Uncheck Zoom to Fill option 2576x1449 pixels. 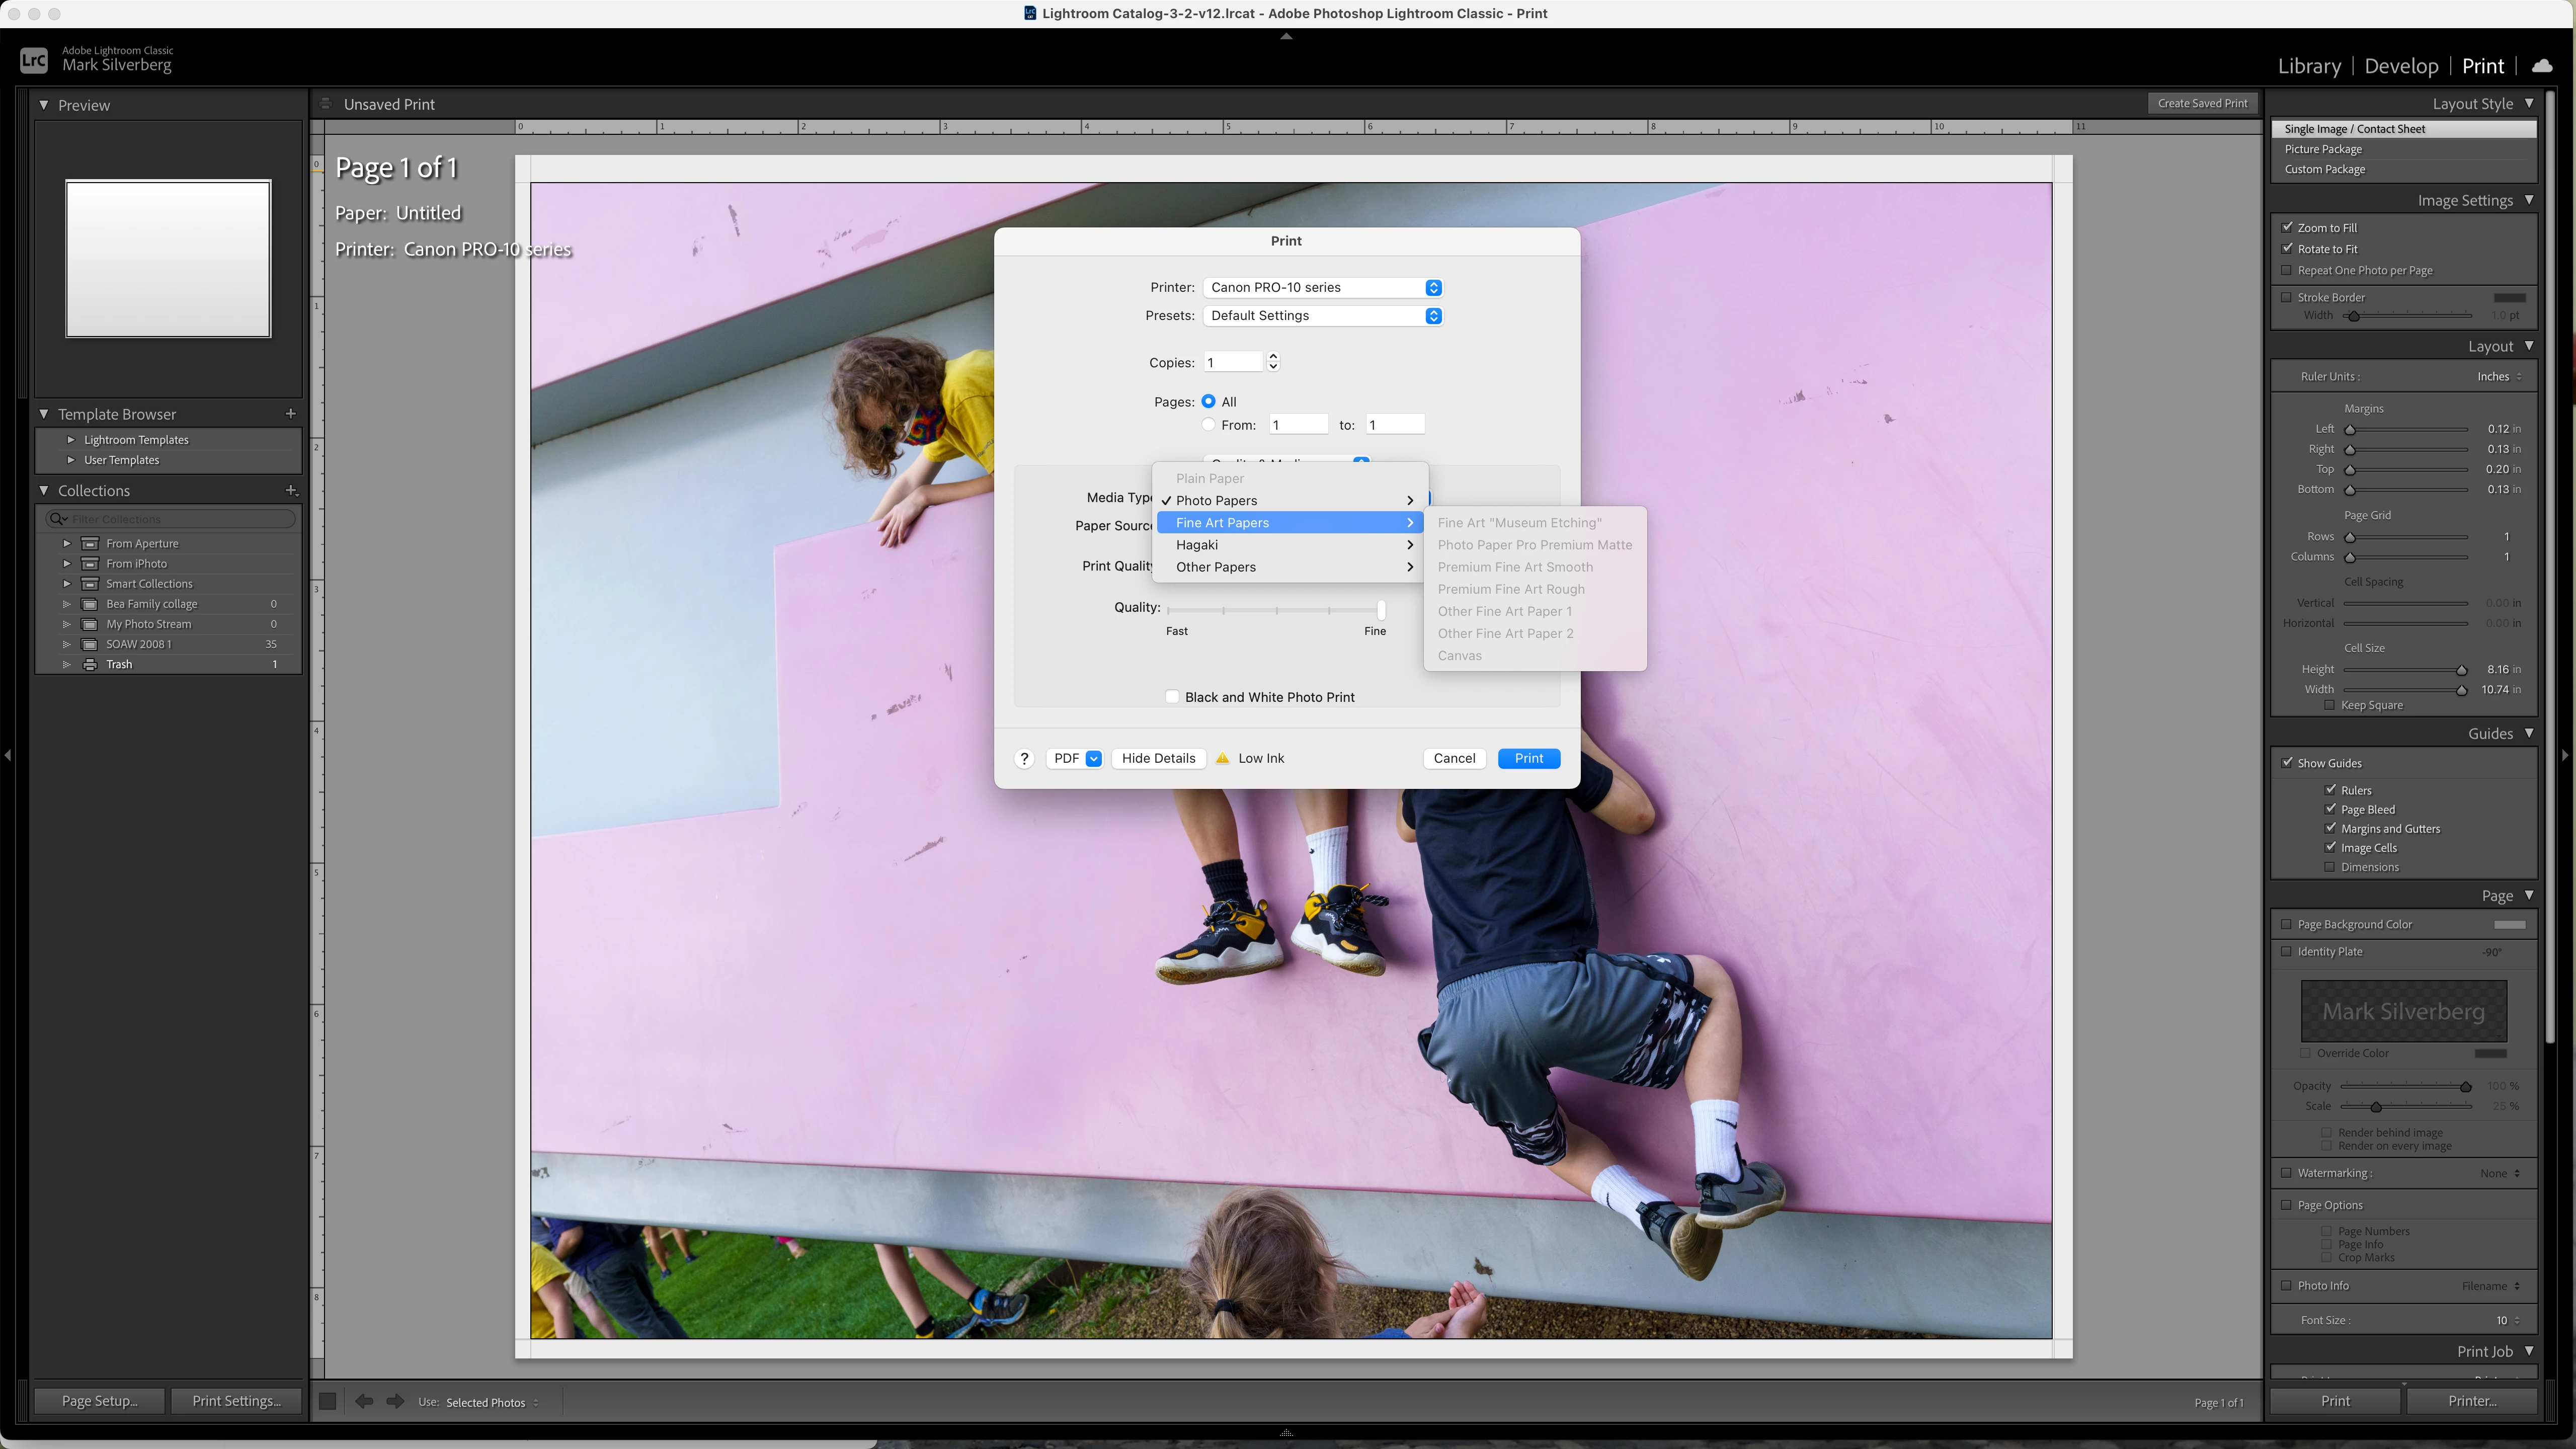[2287, 227]
